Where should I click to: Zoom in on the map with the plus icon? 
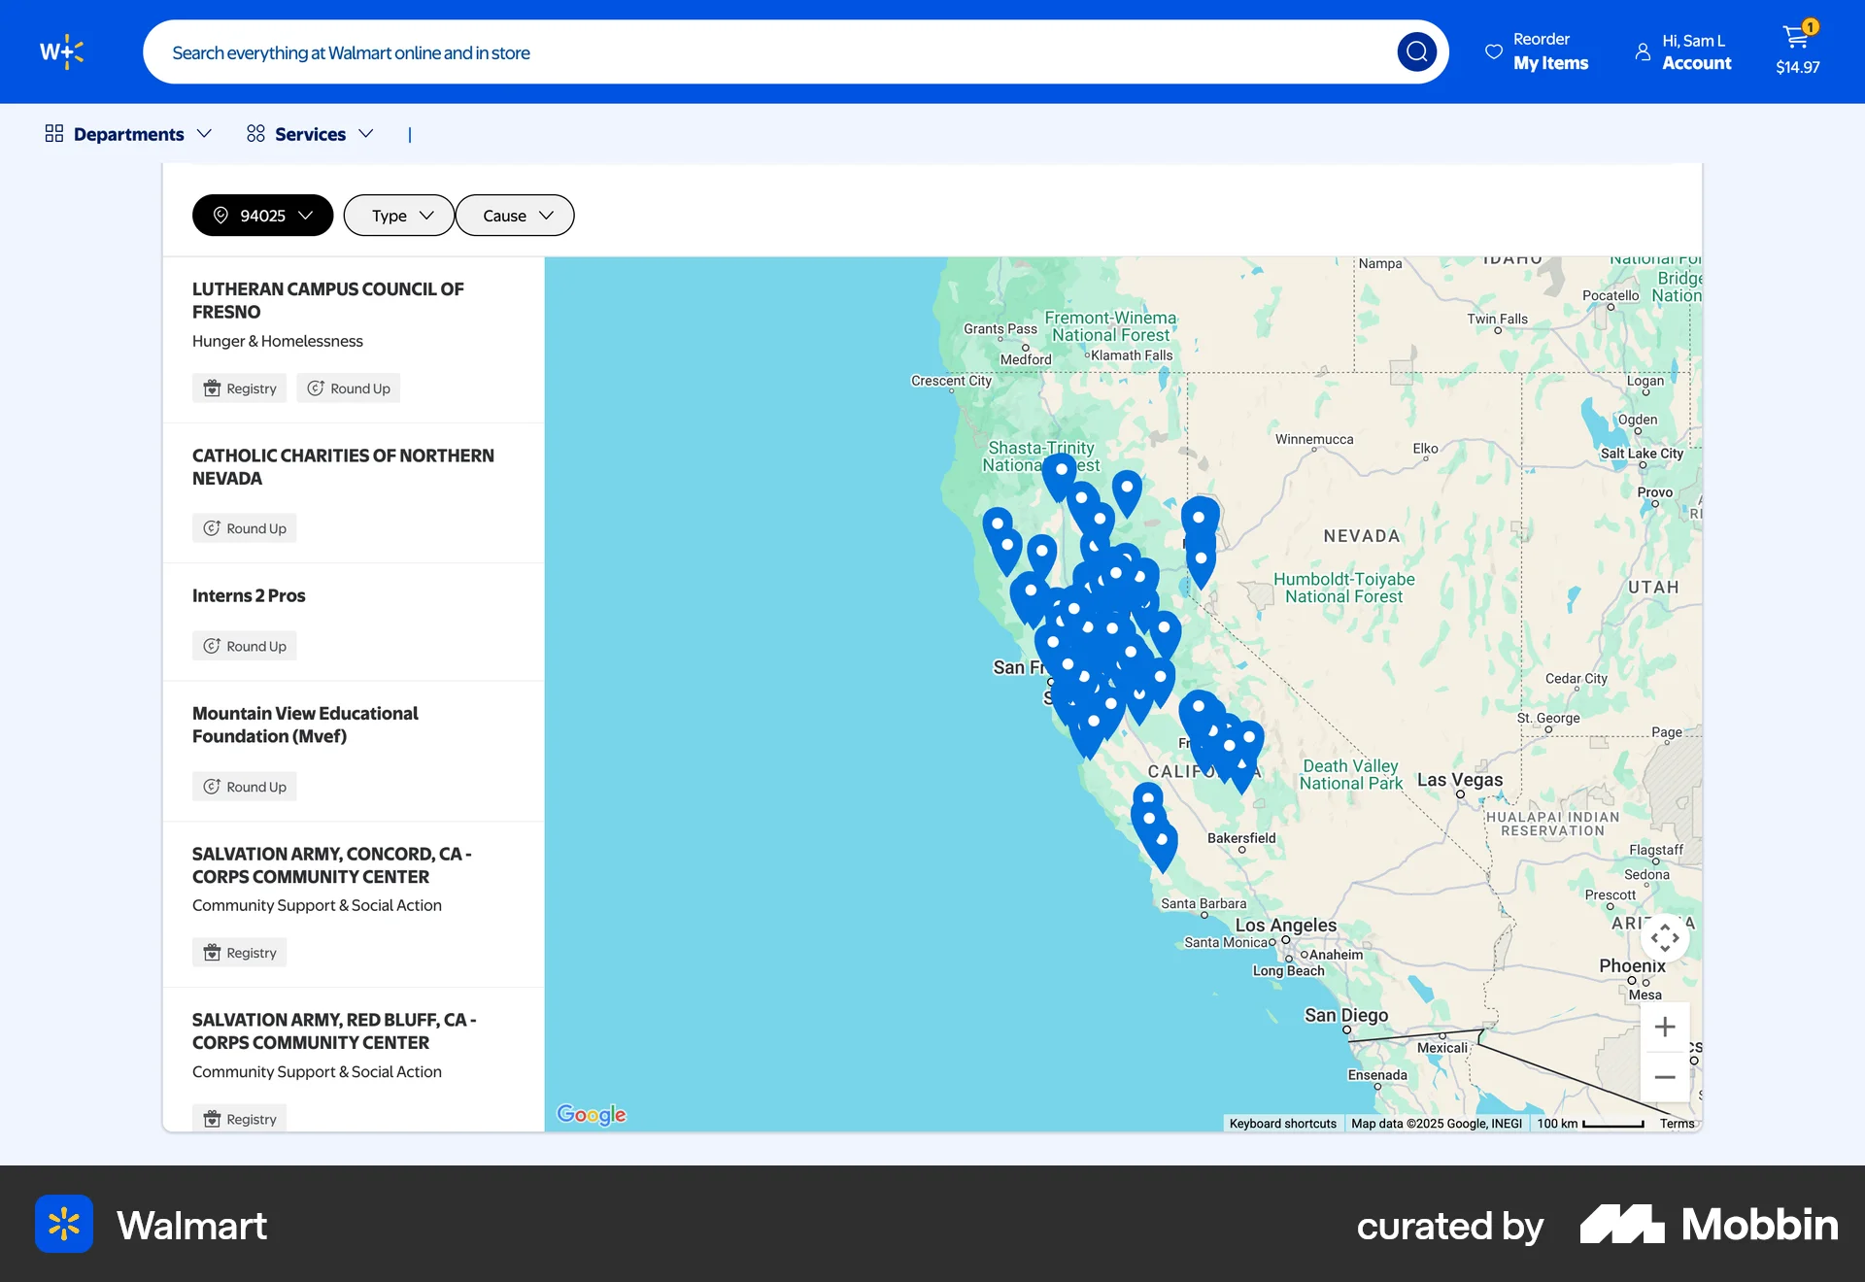point(1665,1027)
